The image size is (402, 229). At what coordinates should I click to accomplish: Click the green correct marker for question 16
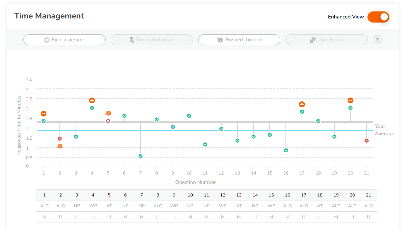click(286, 150)
